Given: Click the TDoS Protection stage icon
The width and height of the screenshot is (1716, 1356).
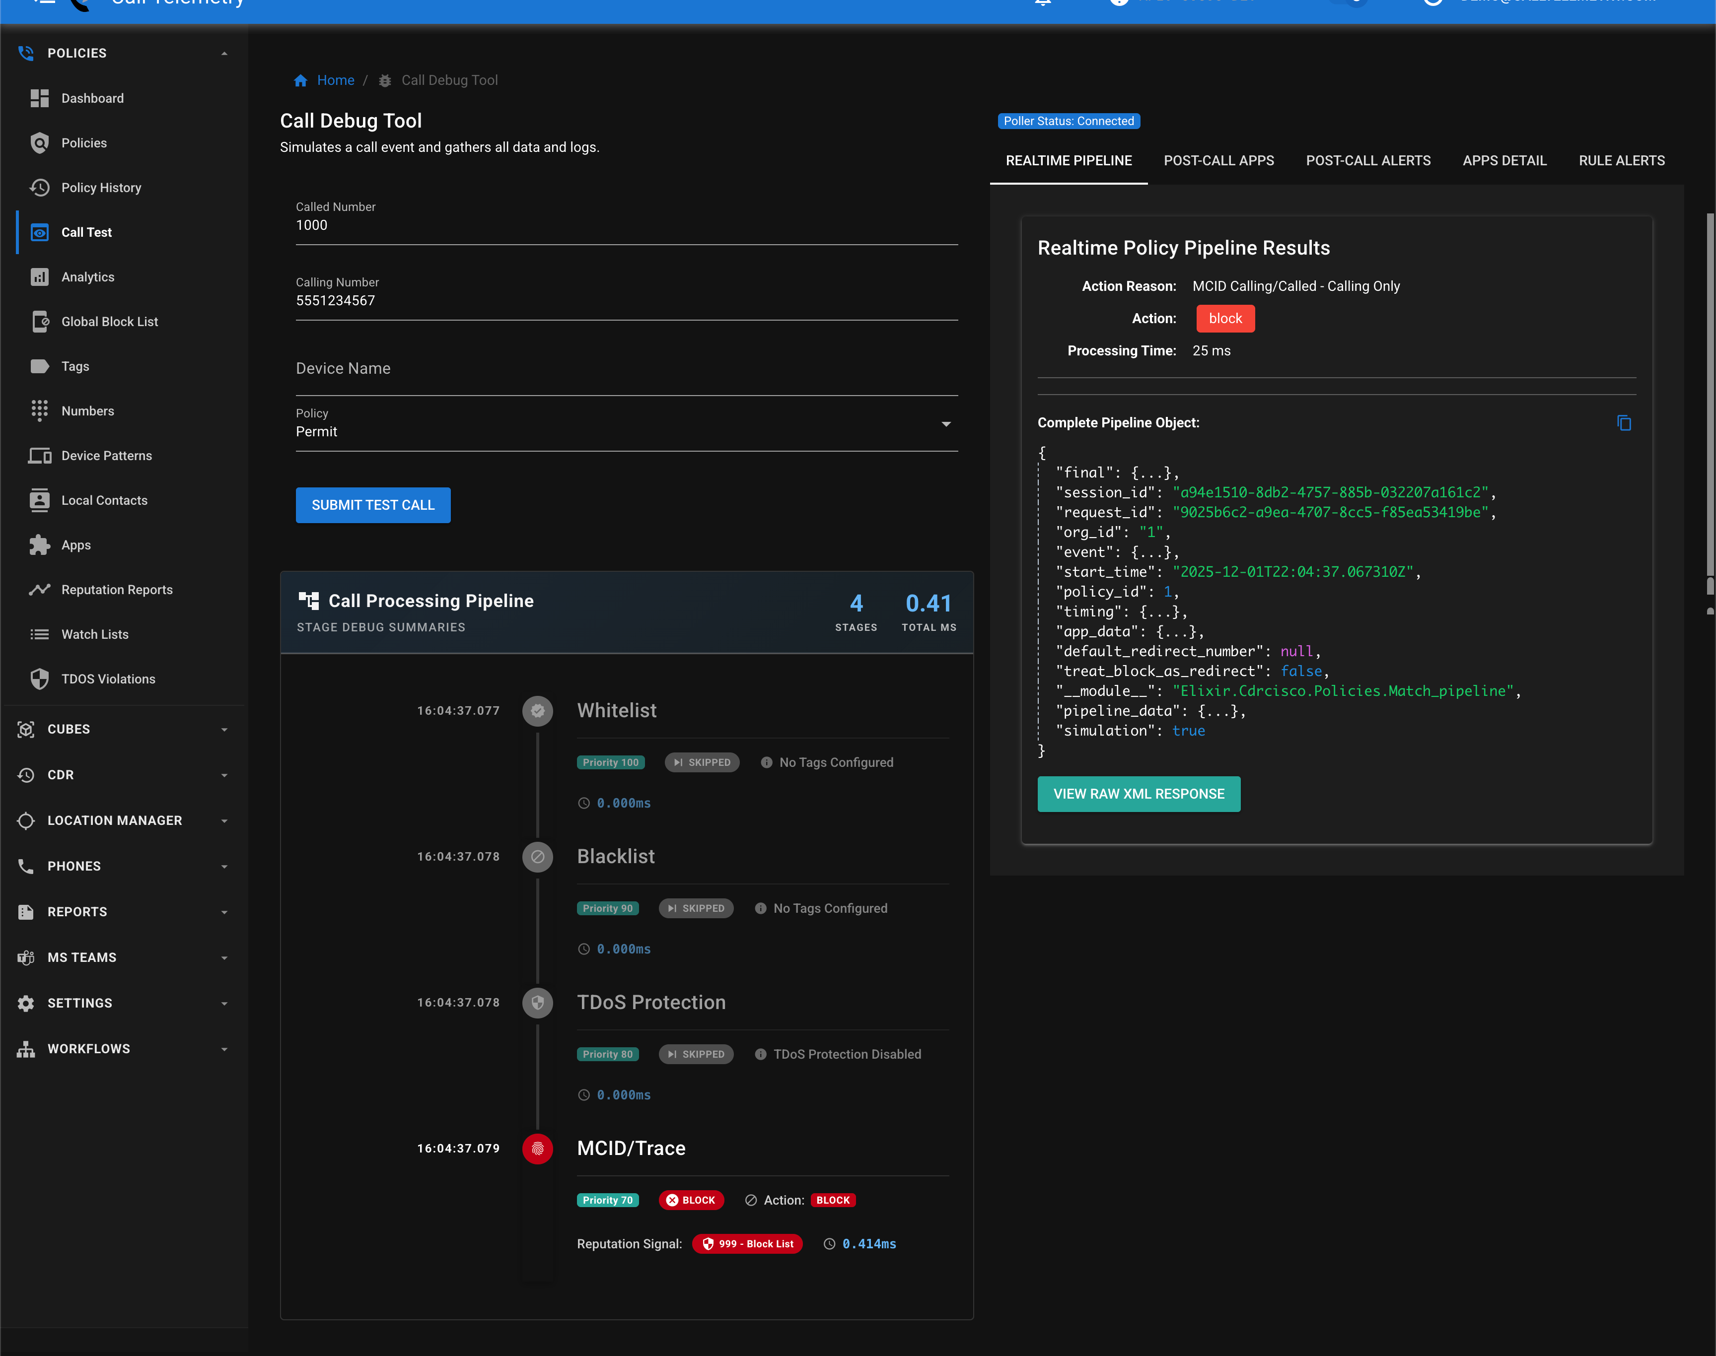Looking at the screenshot, I should 538,1003.
